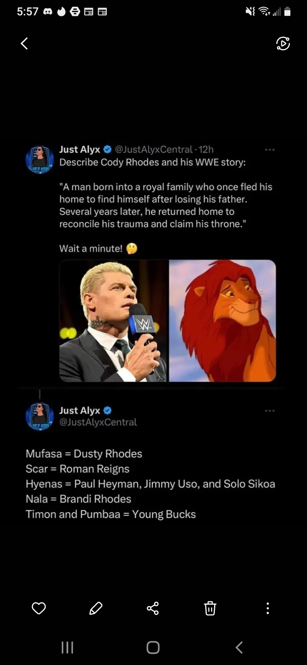Viewport: 307px width, 665px height.
Task: Tap the battery icon in the status bar
Action: tap(287, 12)
